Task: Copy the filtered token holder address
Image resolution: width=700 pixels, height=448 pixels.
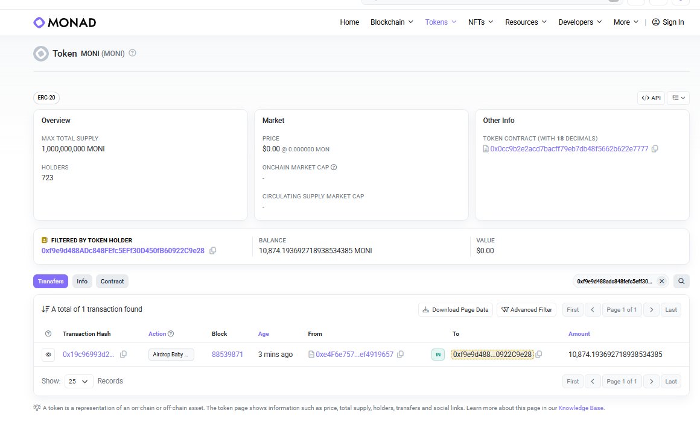Action: coord(213,251)
